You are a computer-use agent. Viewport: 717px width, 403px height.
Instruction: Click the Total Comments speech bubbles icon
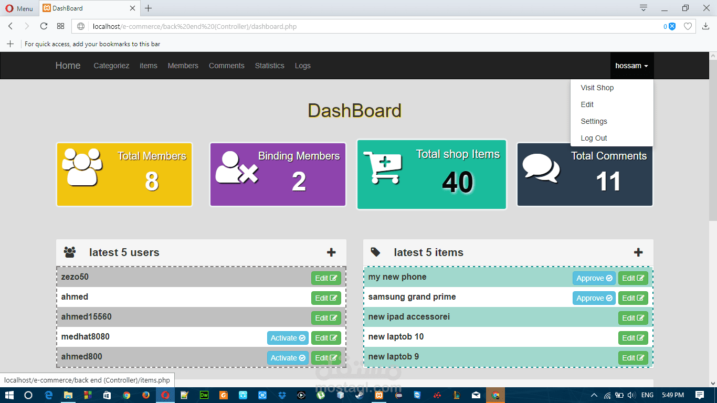coord(541,168)
